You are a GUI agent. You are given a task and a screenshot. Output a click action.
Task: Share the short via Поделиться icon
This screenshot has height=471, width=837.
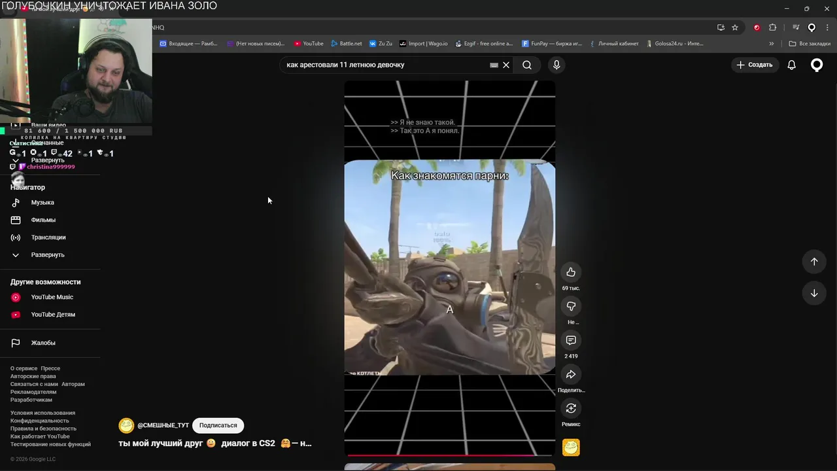571,374
